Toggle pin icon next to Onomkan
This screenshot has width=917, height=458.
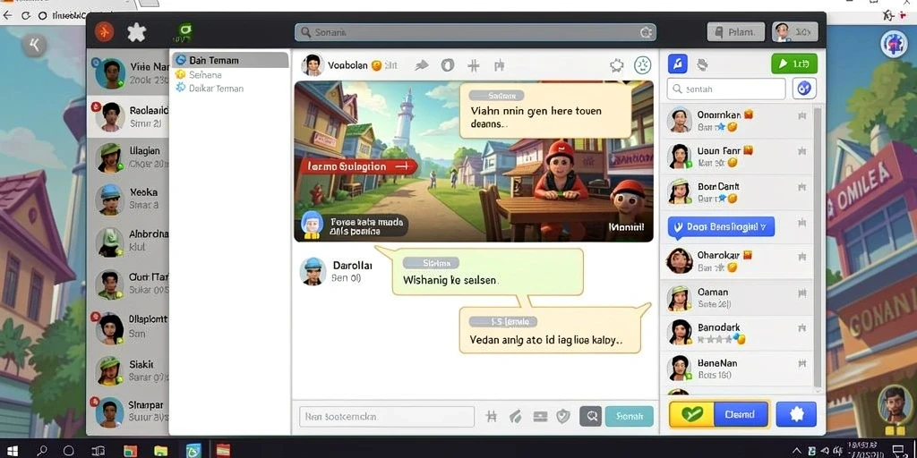pyautogui.click(x=801, y=116)
